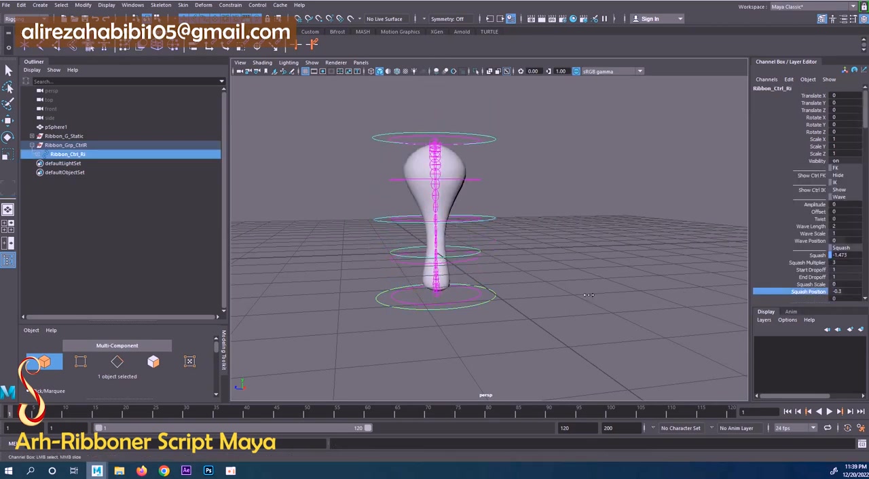This screenshot has height=479, width=869.
Task: Activate the Move tool in toolbox
Action: coord(8,121)
